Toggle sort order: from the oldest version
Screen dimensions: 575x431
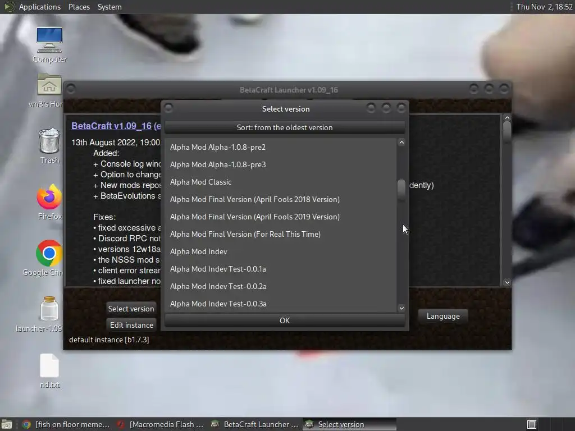point(285,127)
